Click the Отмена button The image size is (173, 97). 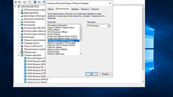[x=105, y=74]
